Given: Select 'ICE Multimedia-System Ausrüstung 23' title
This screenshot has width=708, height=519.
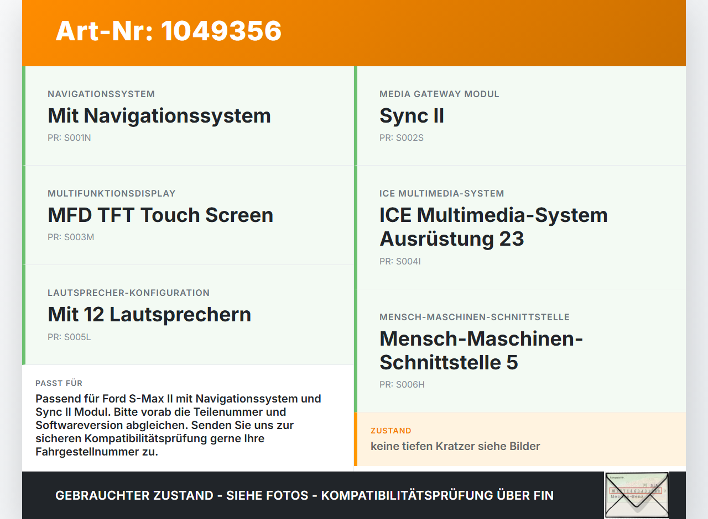Looking at the screenshot, I should (x=493, y=227).
